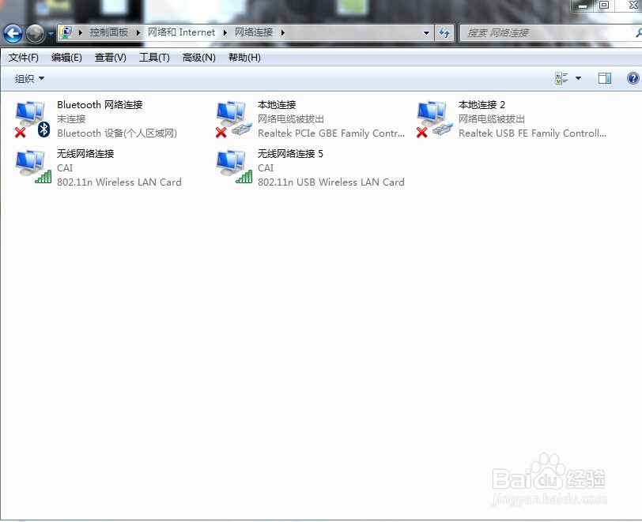Click Realtek USB FE Family Controller text
Screen dimensions: 642x522
click(532, 133)
